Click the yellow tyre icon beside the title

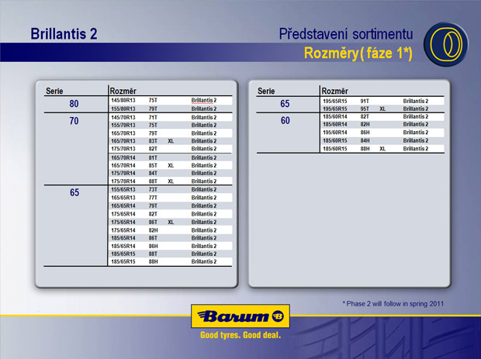pyautogui.click(x=446, y=44)
